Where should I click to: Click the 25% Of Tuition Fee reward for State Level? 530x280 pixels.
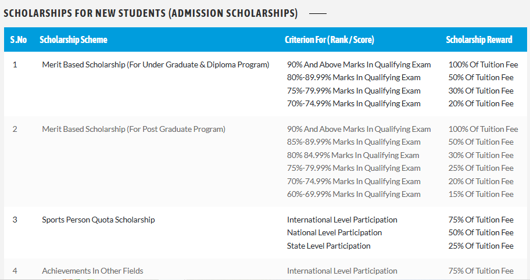coord(481,246)
